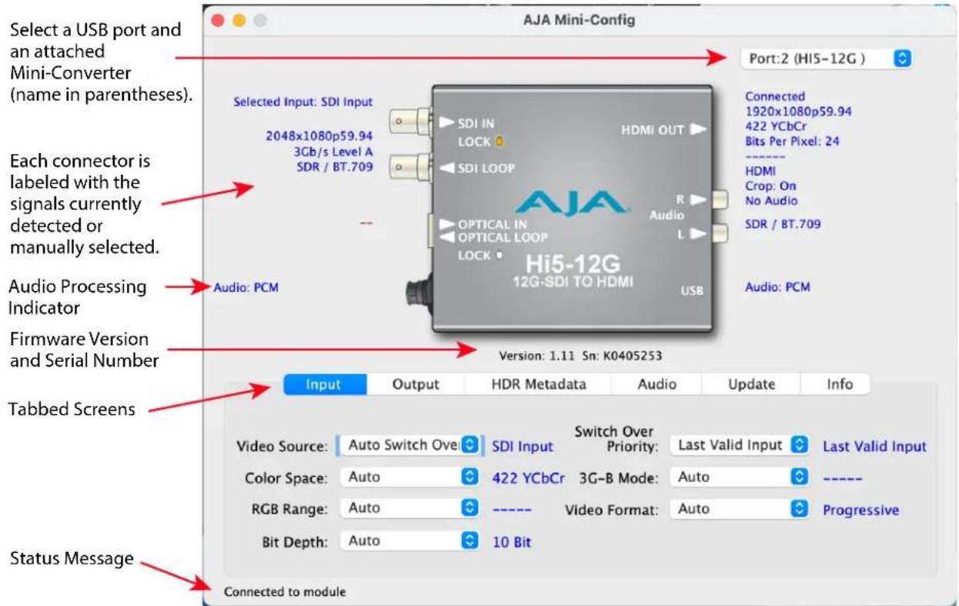Click the 'No Audio' text
Viewport: 959px width, 606px height.
point(771,200)
